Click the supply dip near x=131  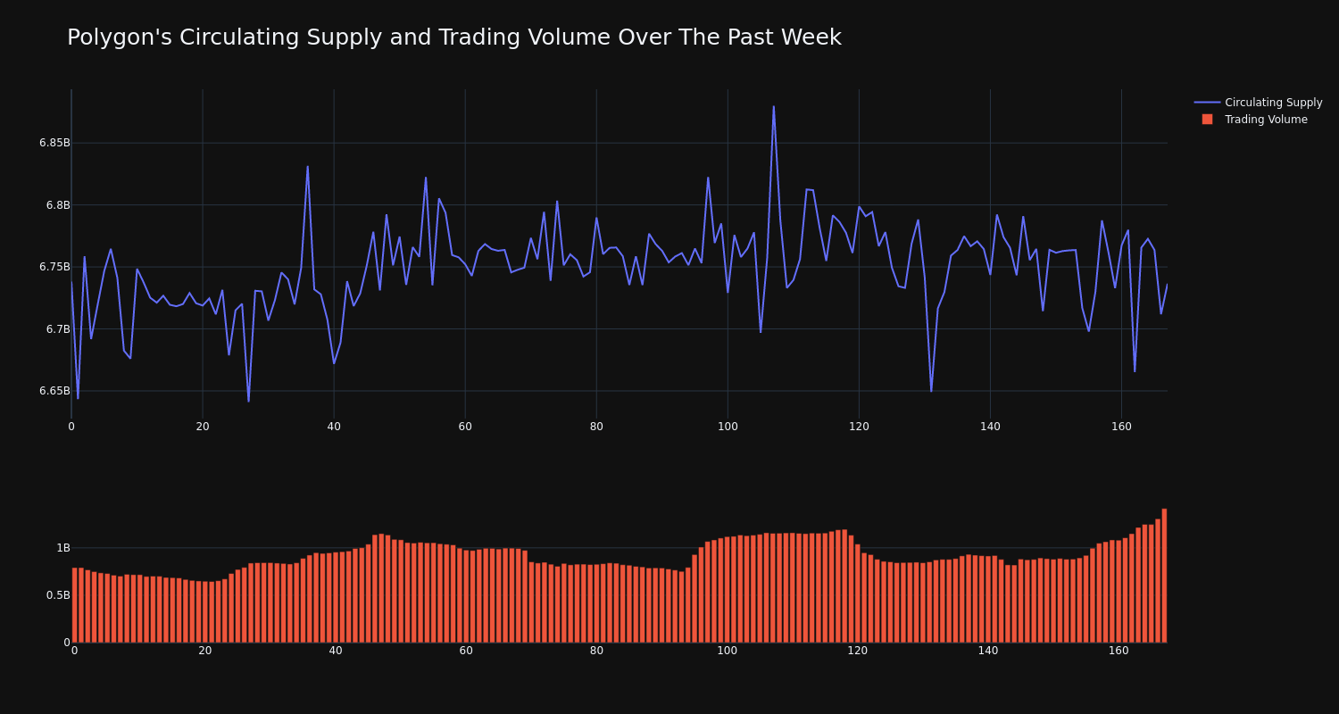click(x=931, y=391)
